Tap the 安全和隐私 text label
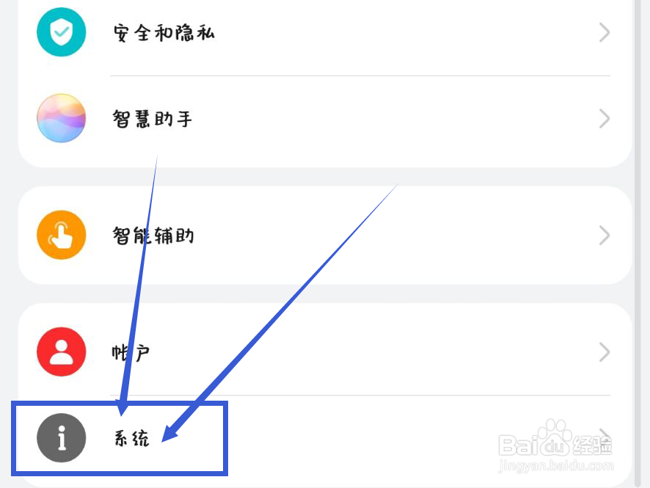Image resolution: width=650 pixels, height=488 pixels. (x=164, y=32)
